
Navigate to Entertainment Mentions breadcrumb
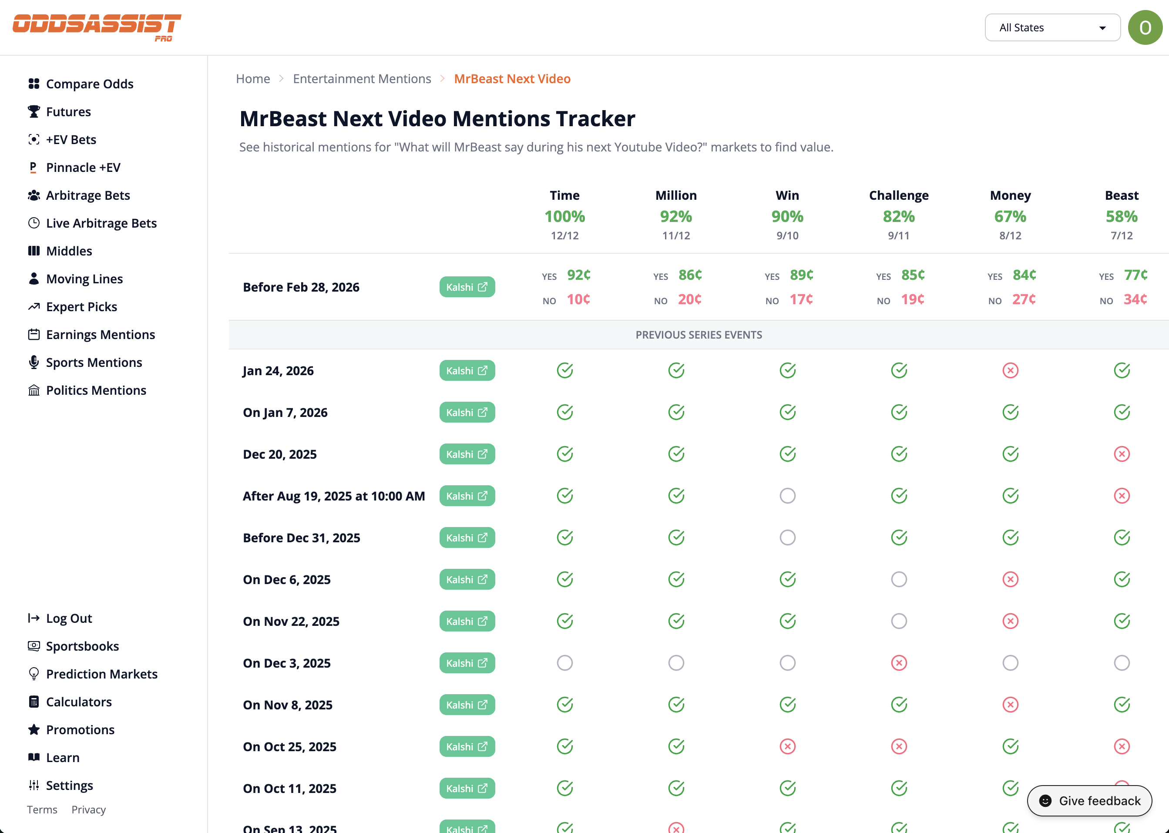[362, 78]
